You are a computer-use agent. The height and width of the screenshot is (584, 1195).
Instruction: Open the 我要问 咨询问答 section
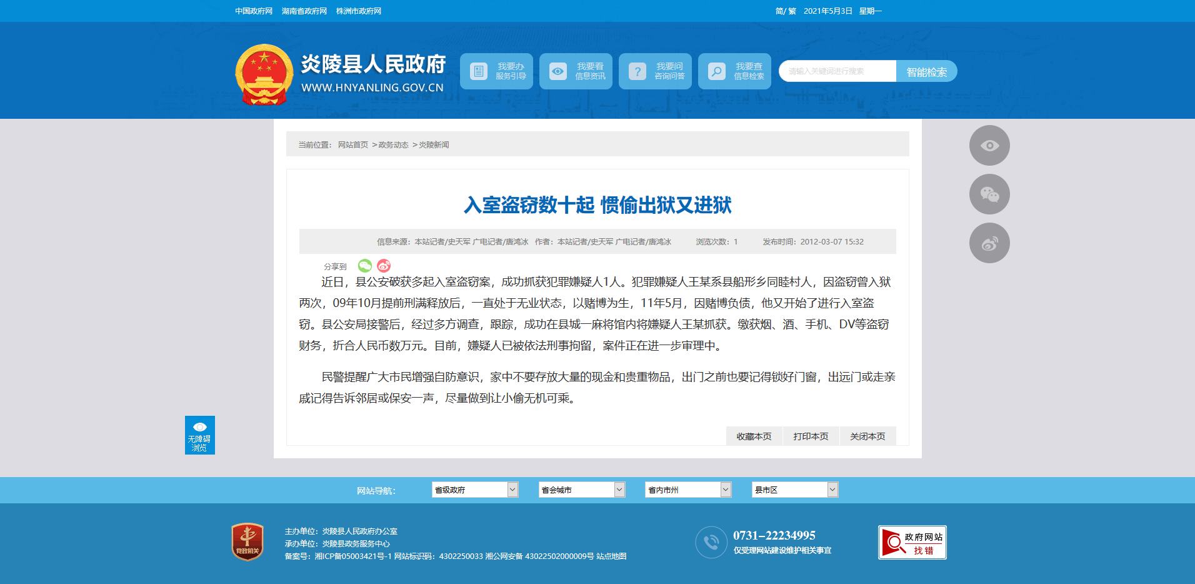pos(655,71)
